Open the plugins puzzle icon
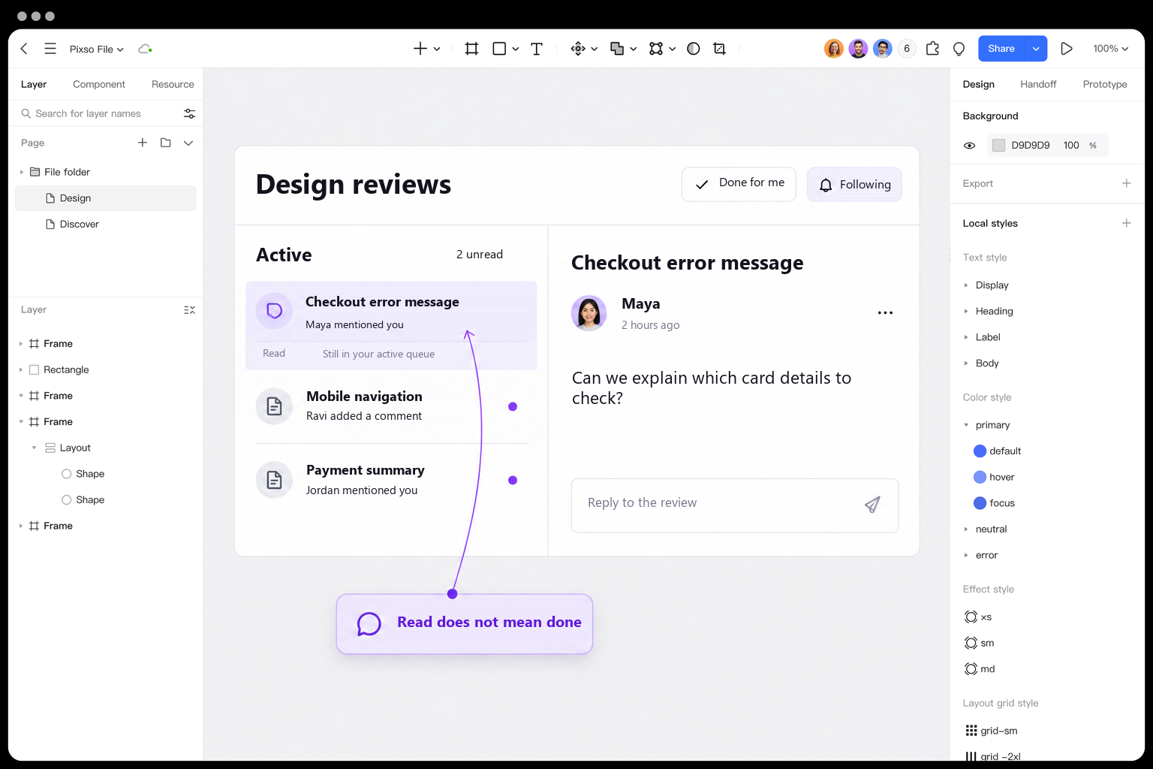 coord(932,49)
